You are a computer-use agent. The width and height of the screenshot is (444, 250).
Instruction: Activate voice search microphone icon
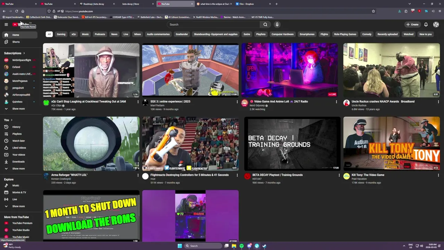tap(277, 24)
